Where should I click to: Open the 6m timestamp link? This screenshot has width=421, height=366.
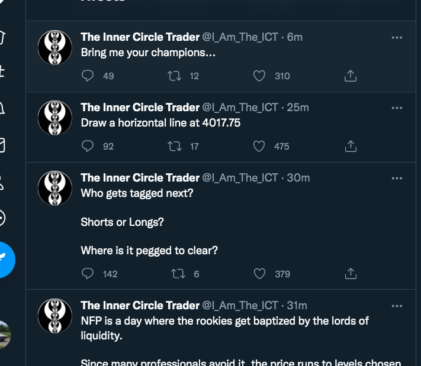pyautogui.click(x=295, y=37)
